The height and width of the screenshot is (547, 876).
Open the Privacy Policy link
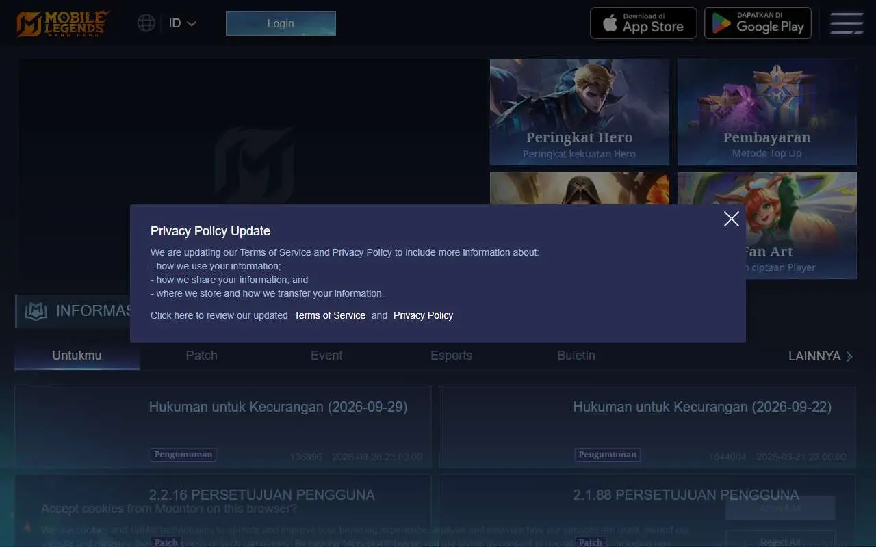click(423, 315)
